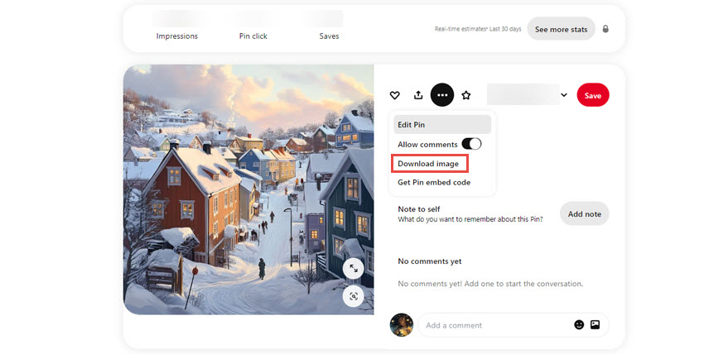Choose Download image from the menu
This screenshot has height=354, width=704.
click(430, 164)
